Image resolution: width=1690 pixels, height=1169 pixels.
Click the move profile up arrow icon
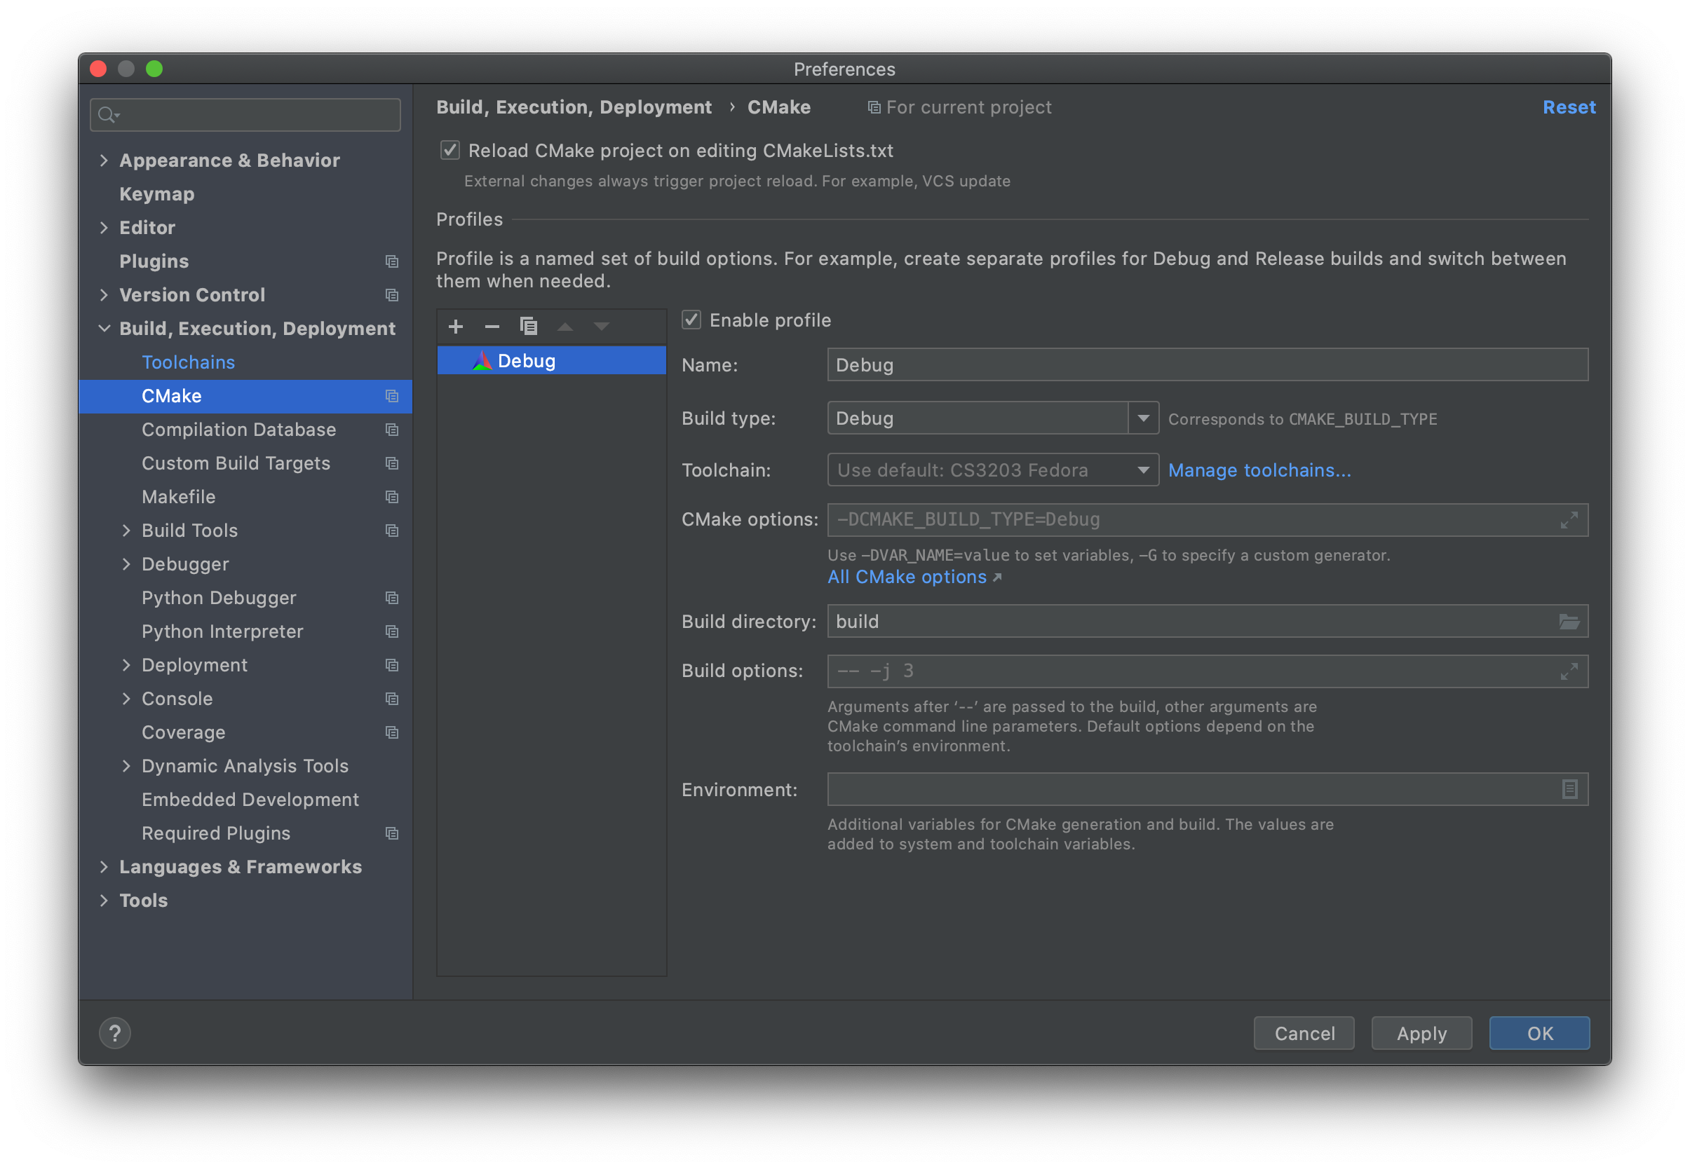click(565, 324)
